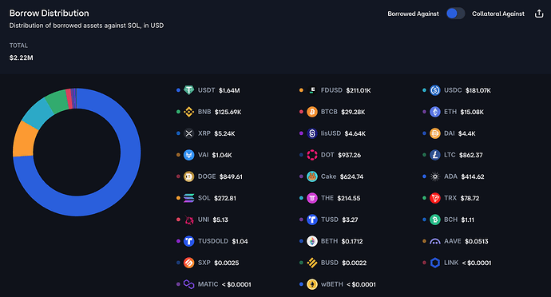Screen dimensions: 551x297
Task: Click the Collateral Against label
Action: [498, 14]
